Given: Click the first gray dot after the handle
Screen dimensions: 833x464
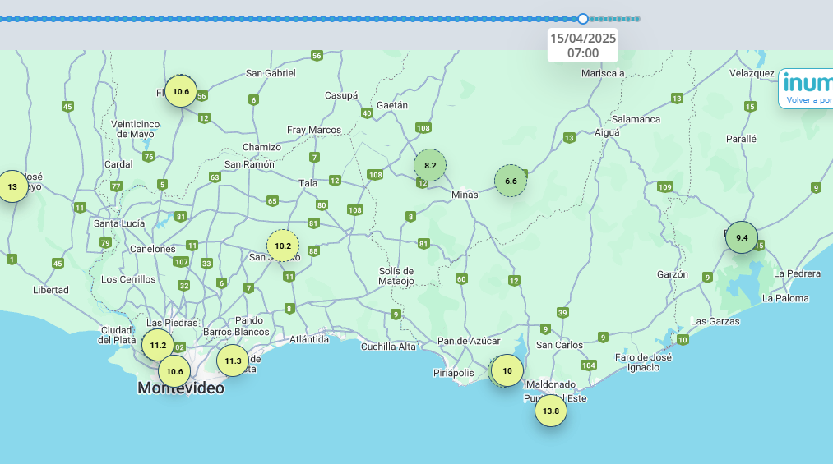Looking at the screenshot, I should pos(592,19).
